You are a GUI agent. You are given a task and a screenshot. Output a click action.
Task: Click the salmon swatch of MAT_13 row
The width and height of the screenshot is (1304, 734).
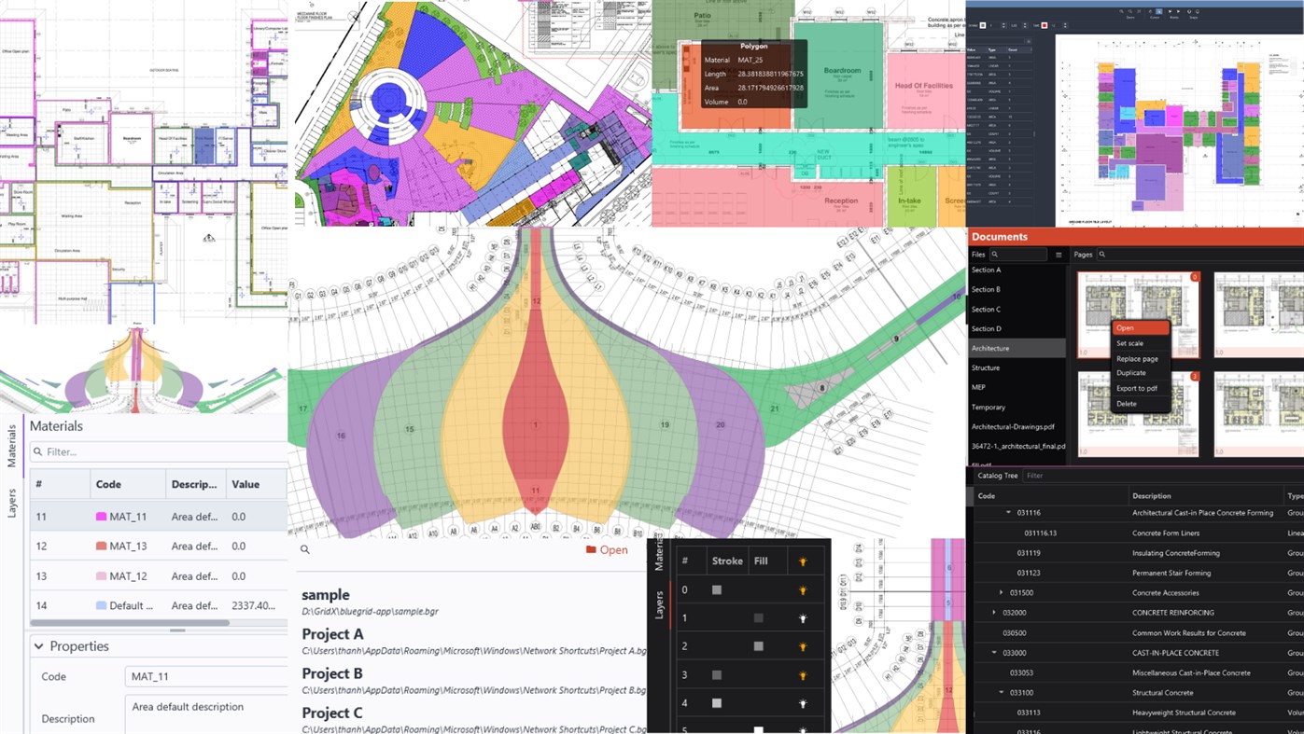pyautogui.click(x=101, y=547)
